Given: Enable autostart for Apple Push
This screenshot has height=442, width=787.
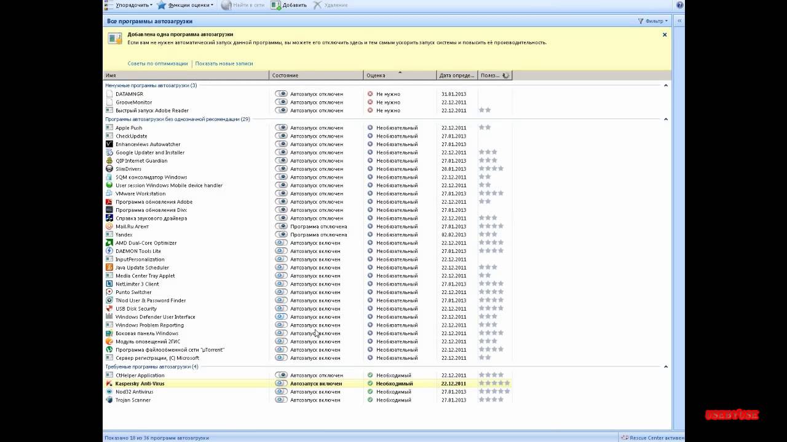Looking at the screenshot, I should (281, 128).
